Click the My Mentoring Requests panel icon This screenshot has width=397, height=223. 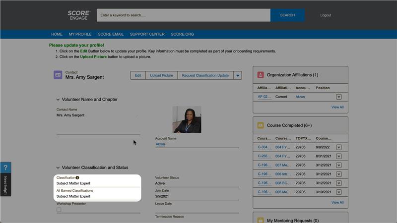click(260, 220)
